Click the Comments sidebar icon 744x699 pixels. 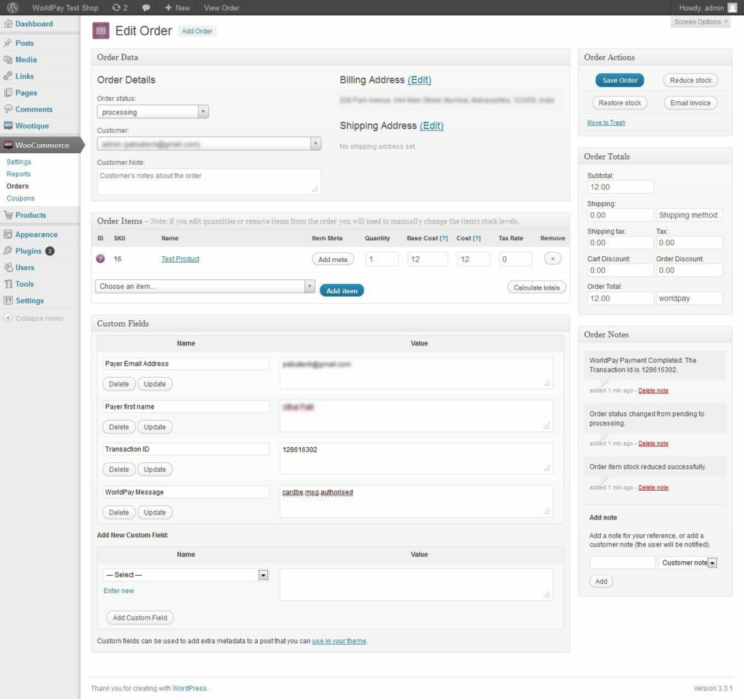click(8, 109)
